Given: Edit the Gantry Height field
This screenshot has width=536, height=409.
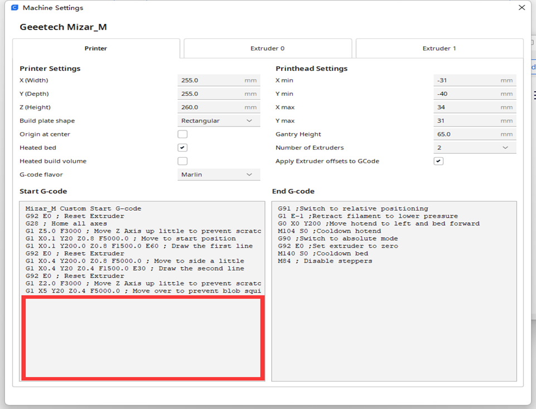Looking at the screenshot, I should click(x=475, y=134).
